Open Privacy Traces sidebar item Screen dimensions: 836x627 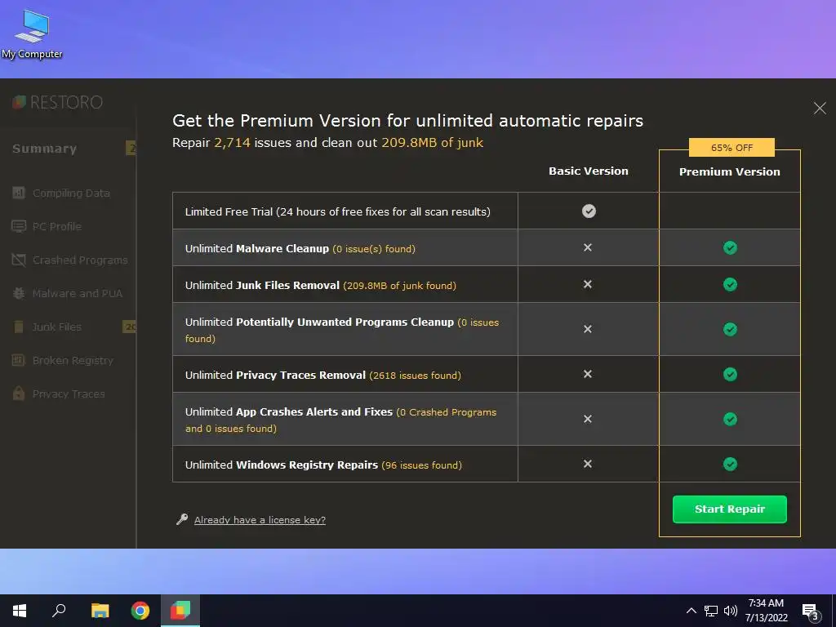tap(69, 394)
